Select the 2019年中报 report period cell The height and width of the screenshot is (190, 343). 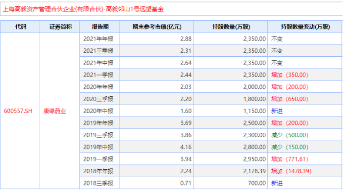point(99,147)
